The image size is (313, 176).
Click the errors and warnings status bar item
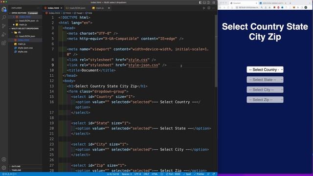pos(9,174)
